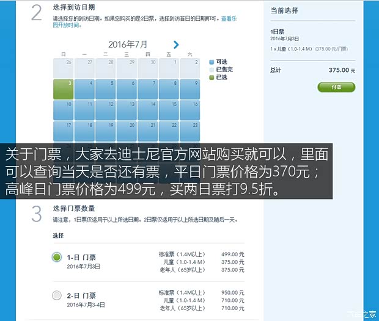The height and width of the screenshot is (321, 379).
Task: Click sold-out June 26 cell
Action: [64, 68]
